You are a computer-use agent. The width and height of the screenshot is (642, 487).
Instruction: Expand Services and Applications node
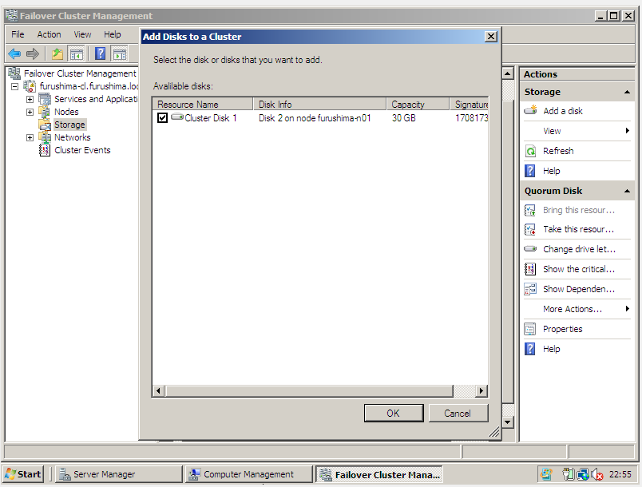[30, 100]
